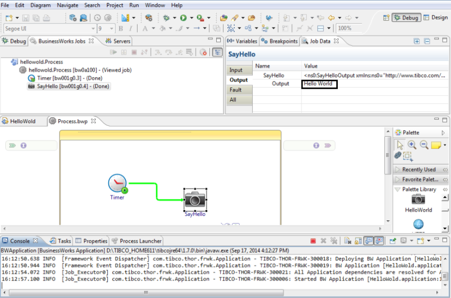Click the Zoom In tool in Palette
451x298 pixels.
[x=412, y=145]
